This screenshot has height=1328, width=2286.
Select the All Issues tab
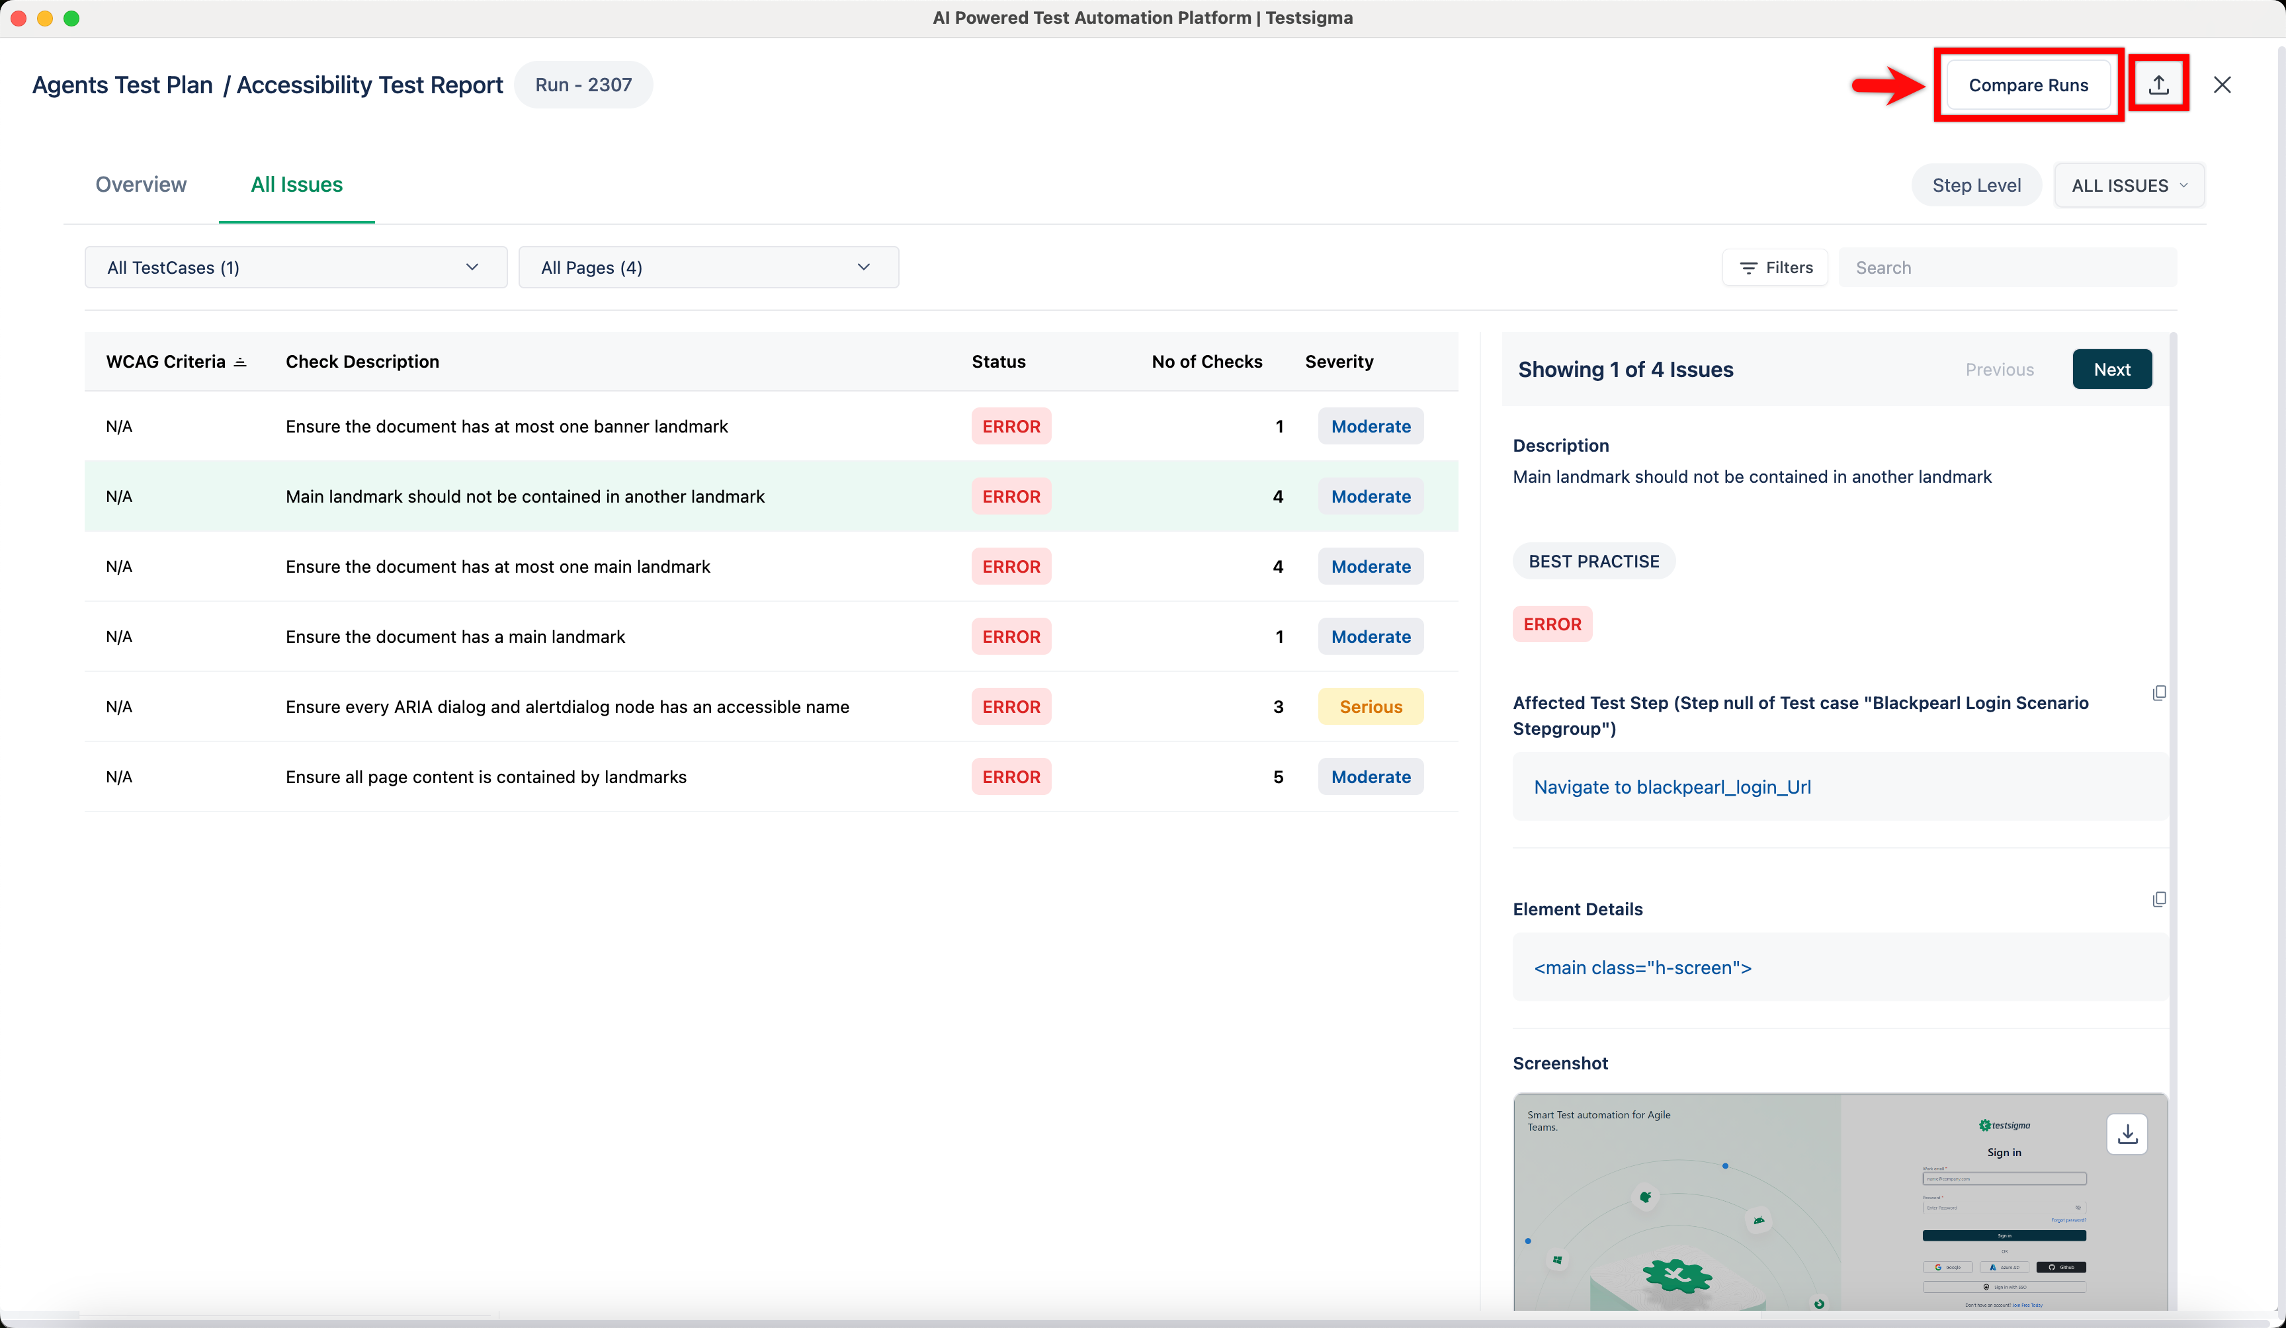coord(296,184)
